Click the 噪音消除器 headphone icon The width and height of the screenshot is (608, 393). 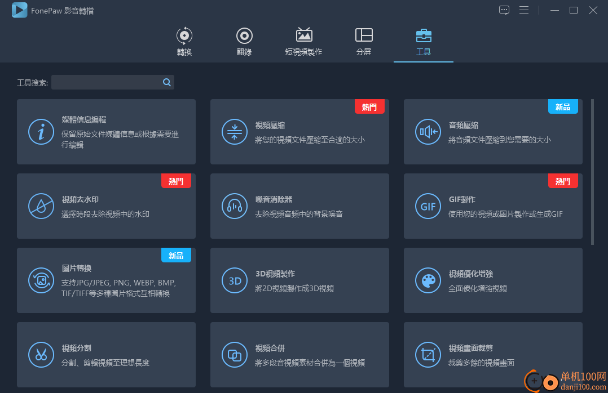[x=235, y=206]
